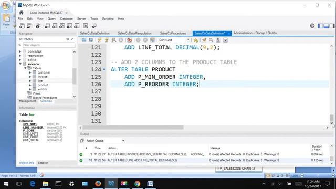The height and width of the screenshot is (189, 336).
Task: Toggle the left sidebar panel visibility
Action: tap(321, 26)
